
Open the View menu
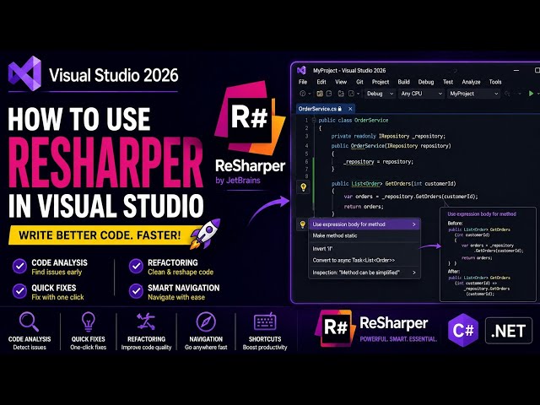[341, 82]
